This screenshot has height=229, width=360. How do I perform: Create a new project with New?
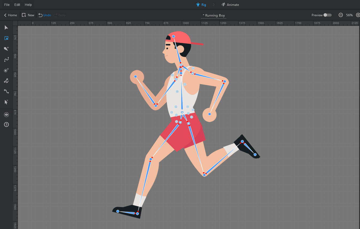[28, 15]
